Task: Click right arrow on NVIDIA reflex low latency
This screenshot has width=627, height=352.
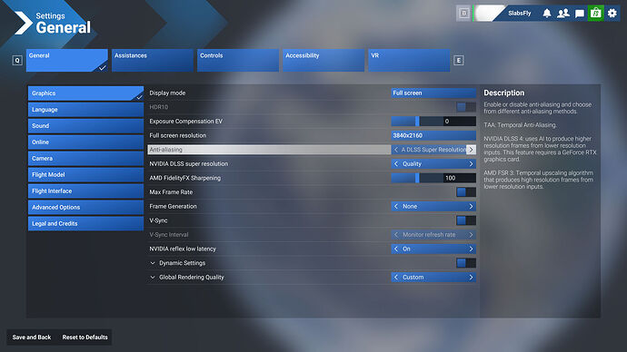Action: coord(471,249)
